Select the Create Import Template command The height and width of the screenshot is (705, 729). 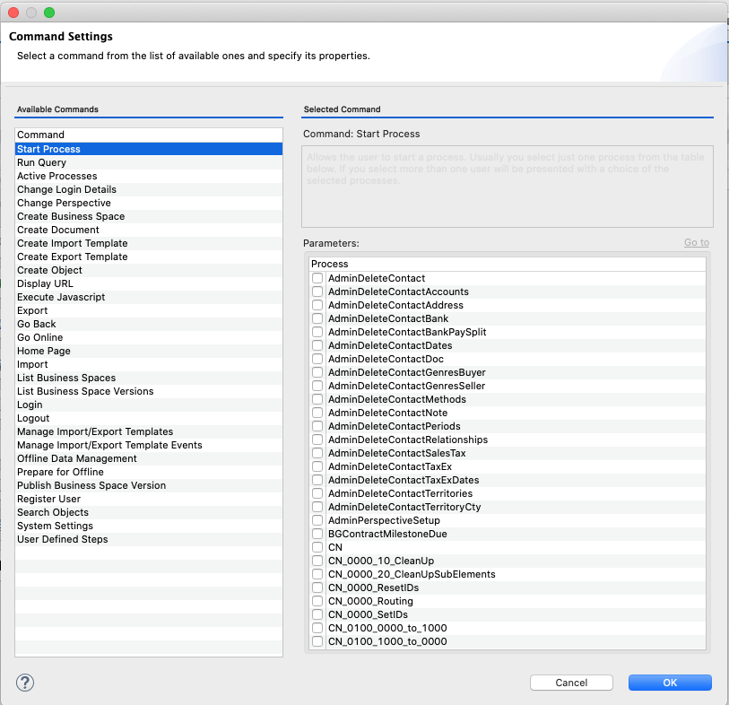149,244
